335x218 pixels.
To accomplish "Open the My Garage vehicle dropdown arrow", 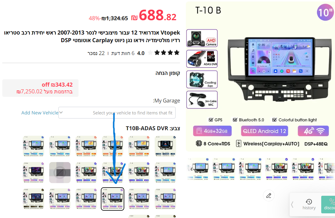I will (61, 113).
